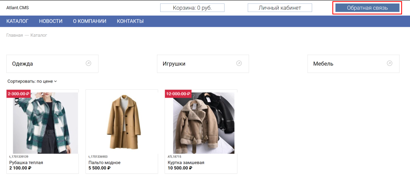Click the Корзина: 0 руб. button
The image size is (410, 189).
193,8
